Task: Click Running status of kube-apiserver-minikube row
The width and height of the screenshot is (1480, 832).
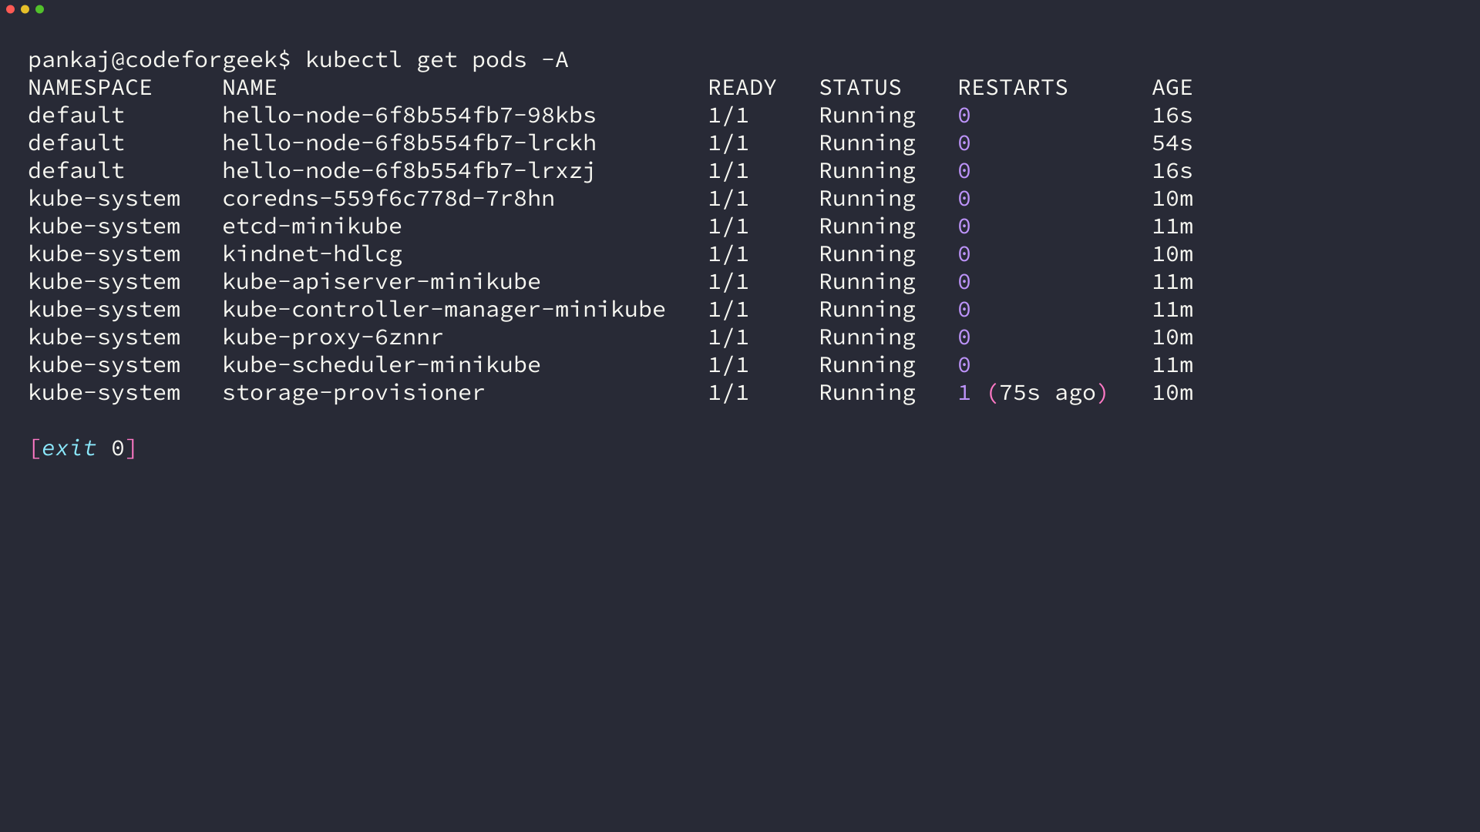Action: 867,282
